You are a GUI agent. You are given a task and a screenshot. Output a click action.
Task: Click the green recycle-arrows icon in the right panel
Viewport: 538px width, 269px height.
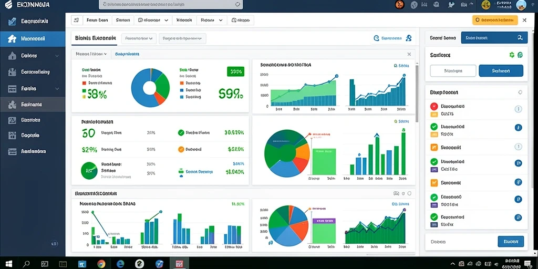click(512, 55)
